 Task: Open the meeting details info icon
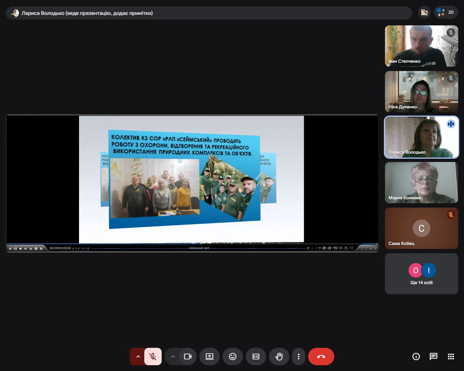pos(416,357)
